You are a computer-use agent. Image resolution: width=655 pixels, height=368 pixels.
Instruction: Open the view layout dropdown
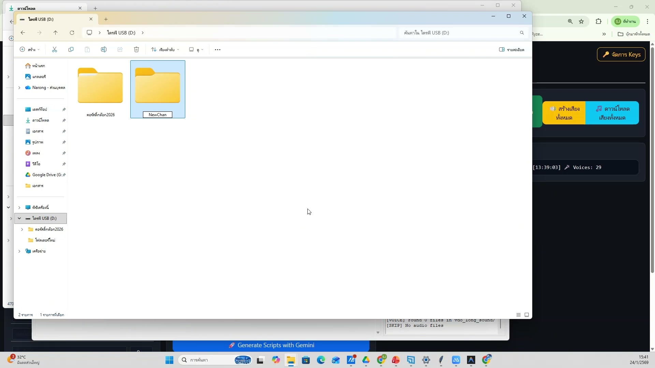point(196,50)
